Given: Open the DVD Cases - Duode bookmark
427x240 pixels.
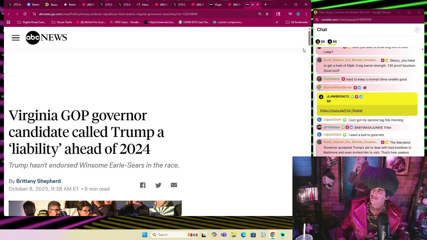Looking at the screenshot, I should click(125, 22).
